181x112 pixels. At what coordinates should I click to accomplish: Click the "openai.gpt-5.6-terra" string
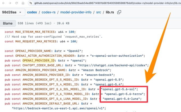click(124, 94)
